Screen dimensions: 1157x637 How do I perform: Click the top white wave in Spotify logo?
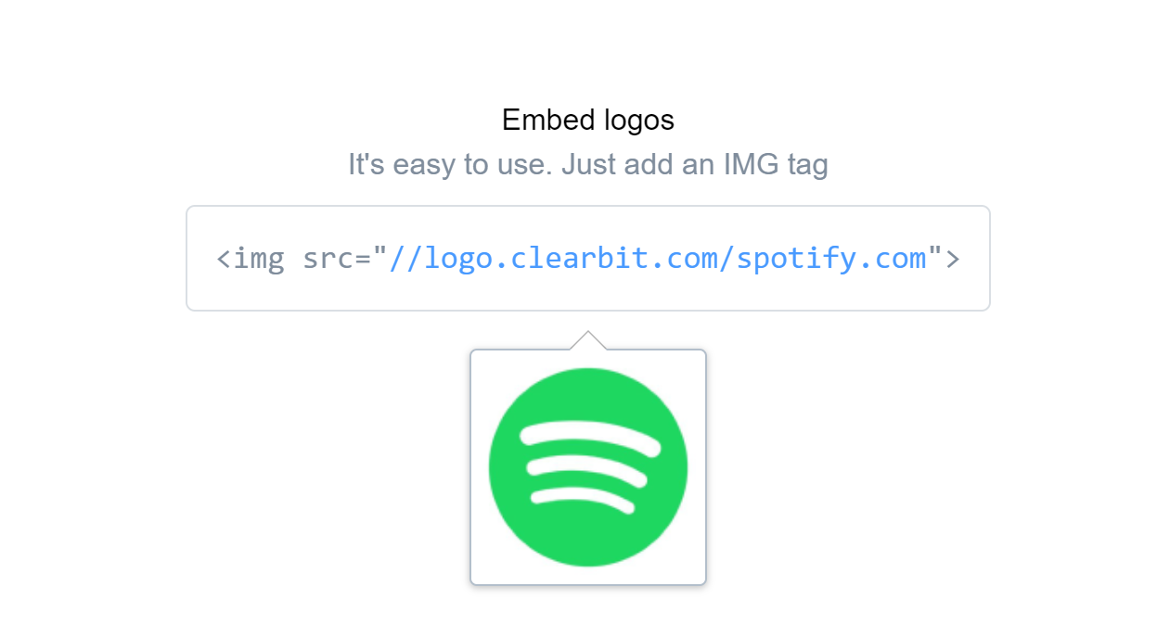[590, 437]
